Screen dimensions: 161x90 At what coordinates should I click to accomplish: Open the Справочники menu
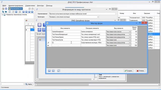(30, 6)
